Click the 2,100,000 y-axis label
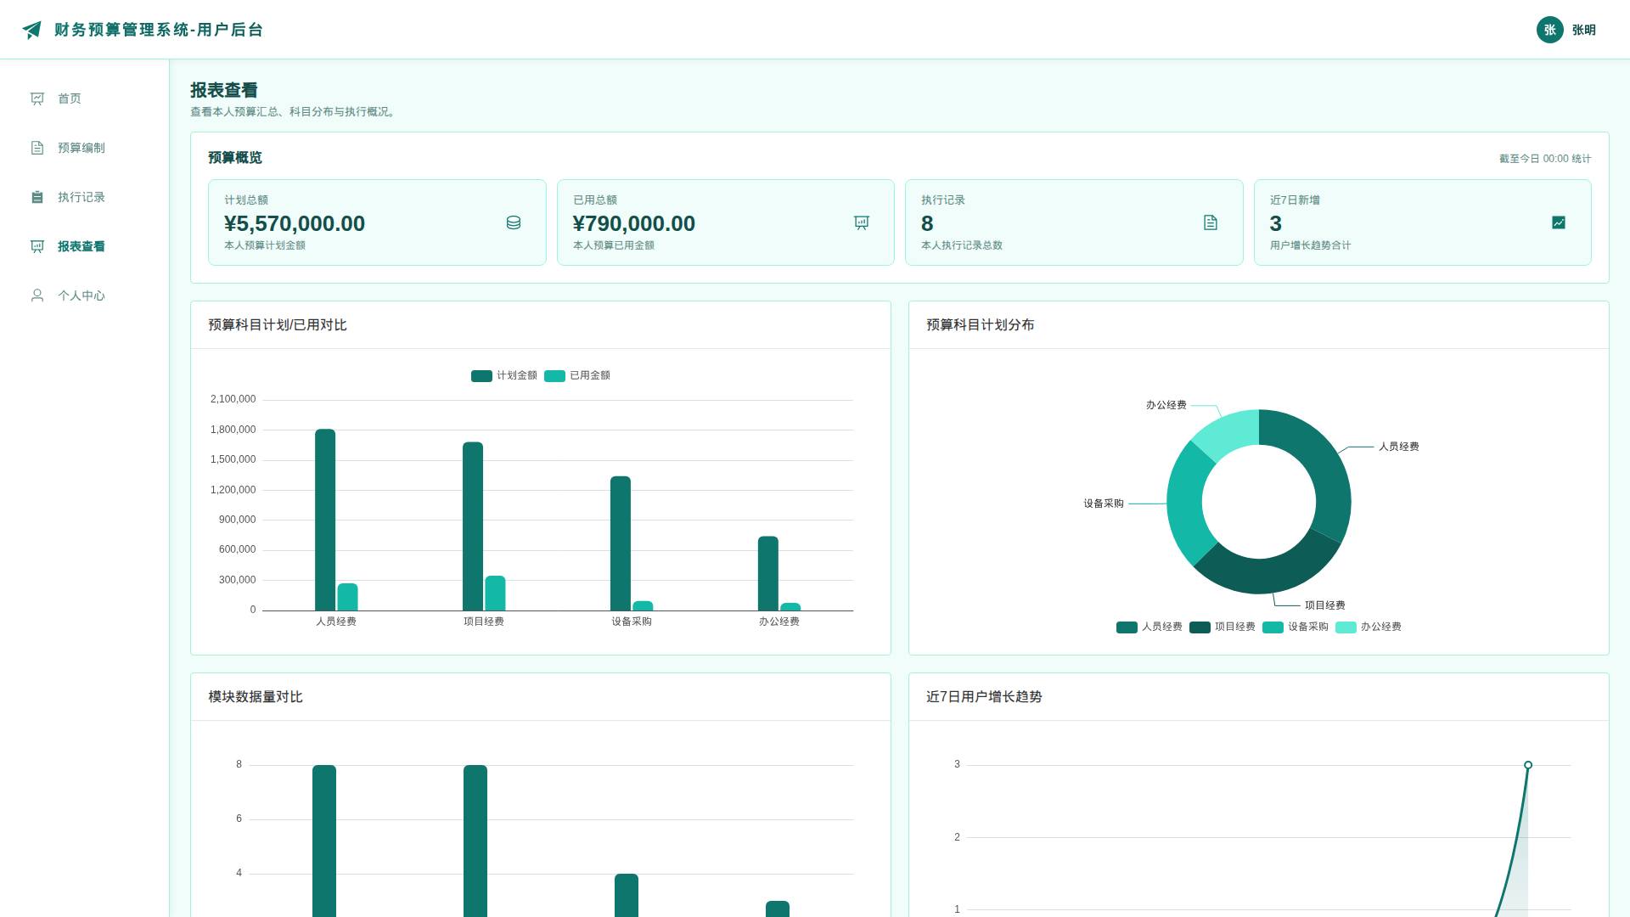Image resolution: width=1630 pixels, height=917 pixels. tap(233, 399)
